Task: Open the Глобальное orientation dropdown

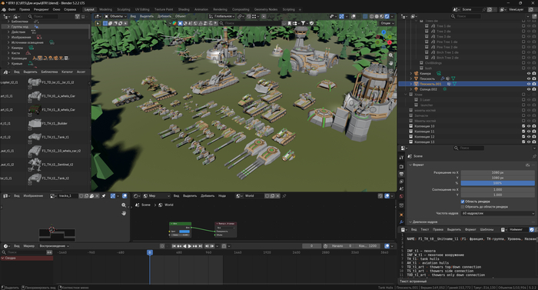Action: coord(221,16)
